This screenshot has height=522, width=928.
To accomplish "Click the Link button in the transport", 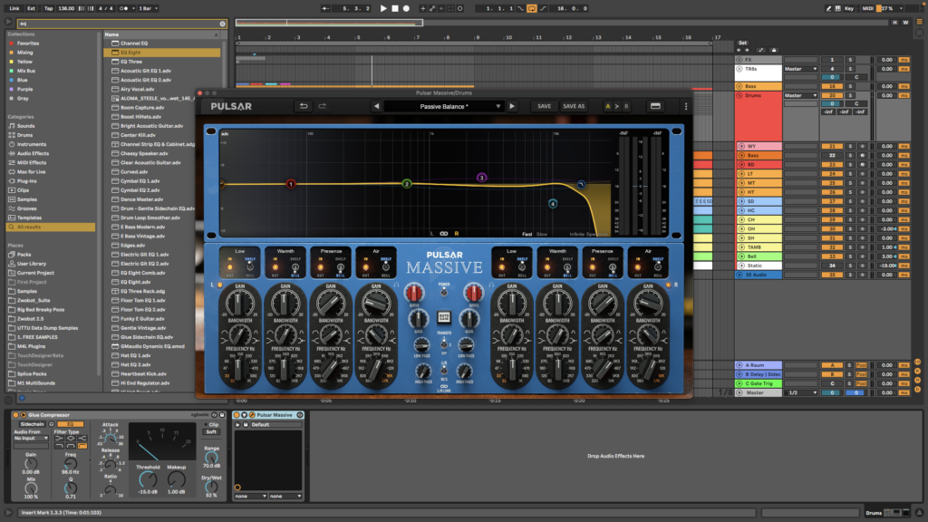I will (x=14, y=8).
